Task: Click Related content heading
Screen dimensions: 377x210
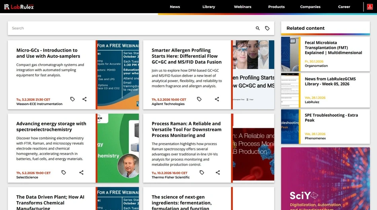Action: pos(305,28)
